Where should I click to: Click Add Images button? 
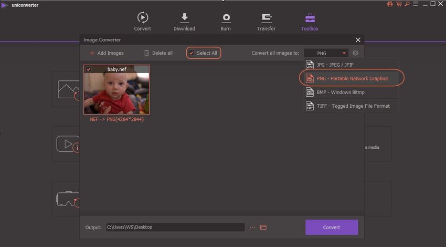pyautogui.click(x=107, y=53)
